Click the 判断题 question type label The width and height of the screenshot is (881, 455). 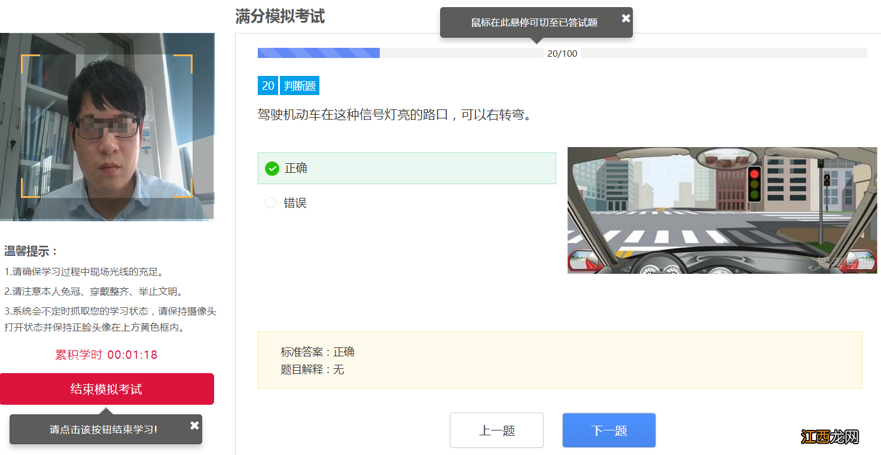[300, 85]
